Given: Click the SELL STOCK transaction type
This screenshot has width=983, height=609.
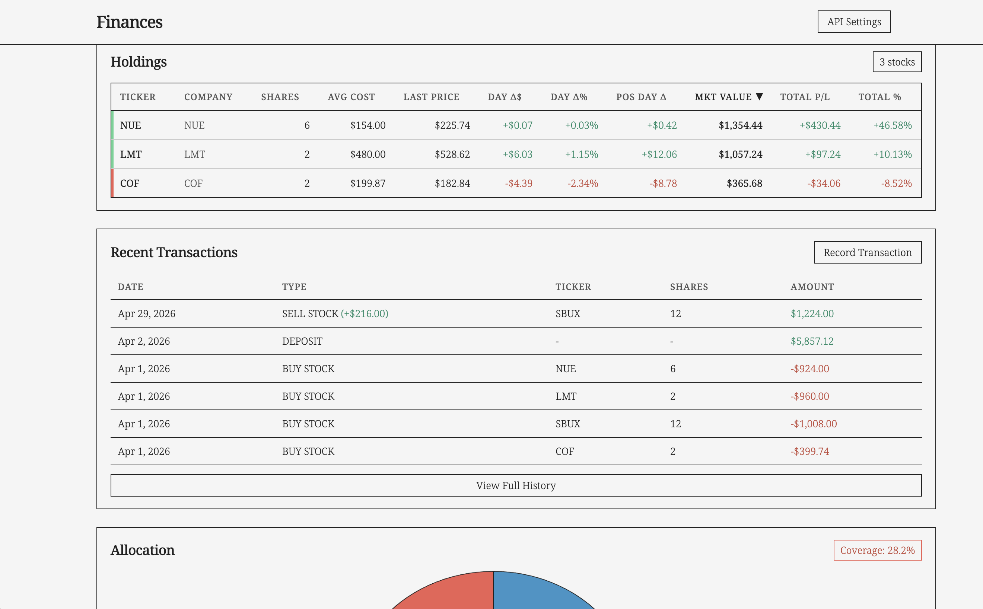Looking at the screenshot, I should [x=310, y=314].
